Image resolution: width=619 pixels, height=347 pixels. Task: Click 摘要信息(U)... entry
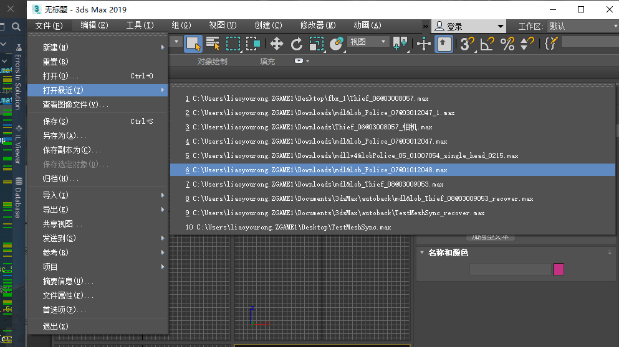pos(97,281)
